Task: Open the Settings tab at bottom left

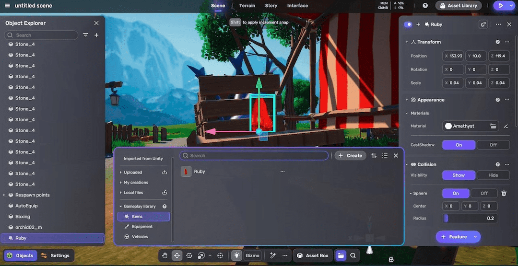Action: click(56, 255)
